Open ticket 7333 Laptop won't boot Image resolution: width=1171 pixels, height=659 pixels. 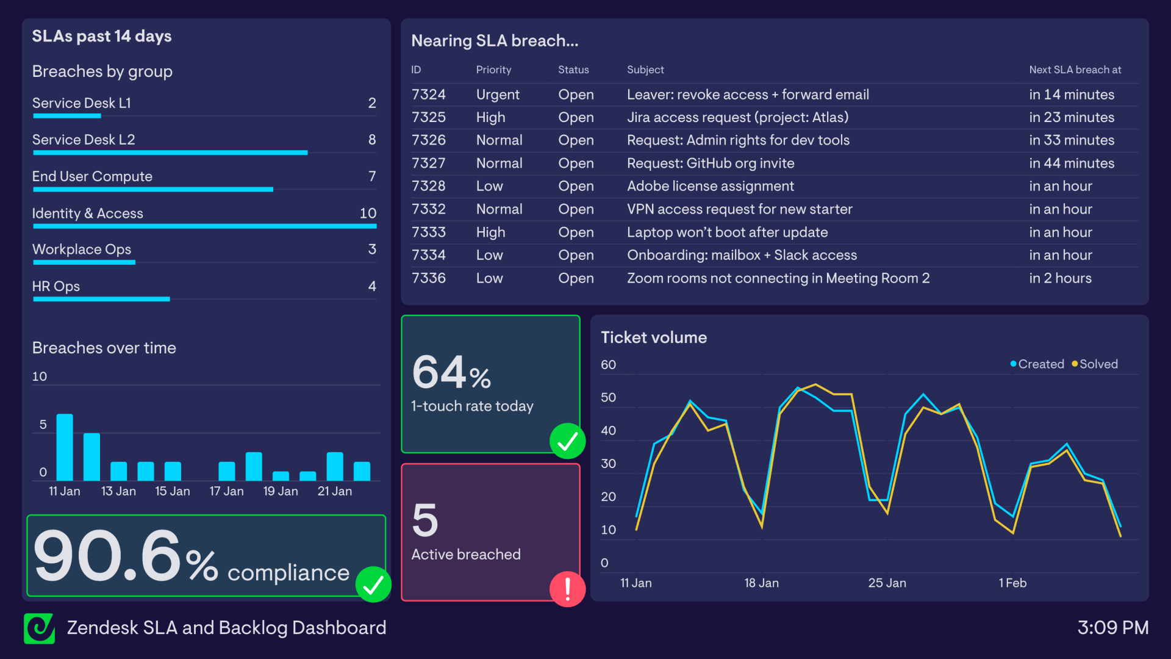coord(727,232)
